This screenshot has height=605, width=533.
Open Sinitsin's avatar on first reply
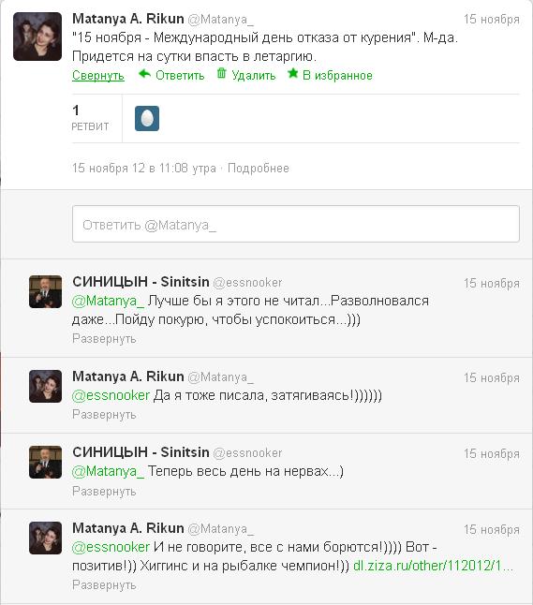pyautogui.click(x=45, y=291)
